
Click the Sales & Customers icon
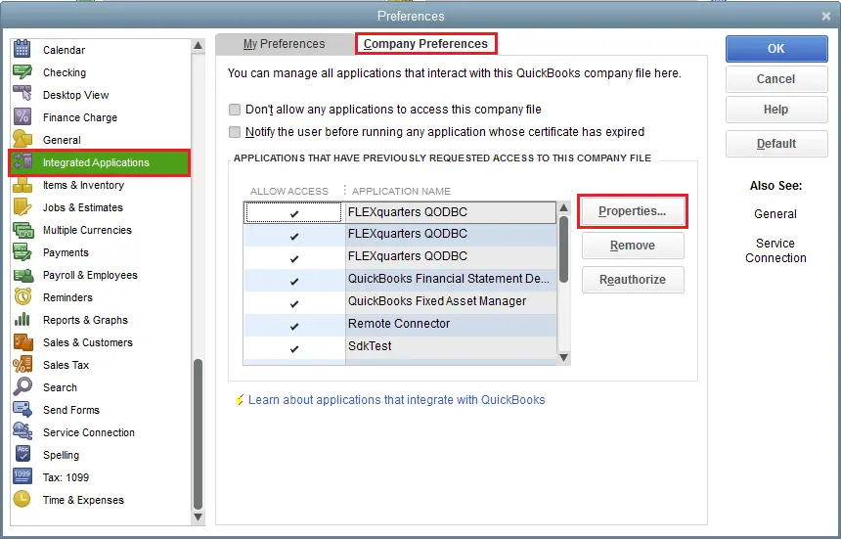23,342
